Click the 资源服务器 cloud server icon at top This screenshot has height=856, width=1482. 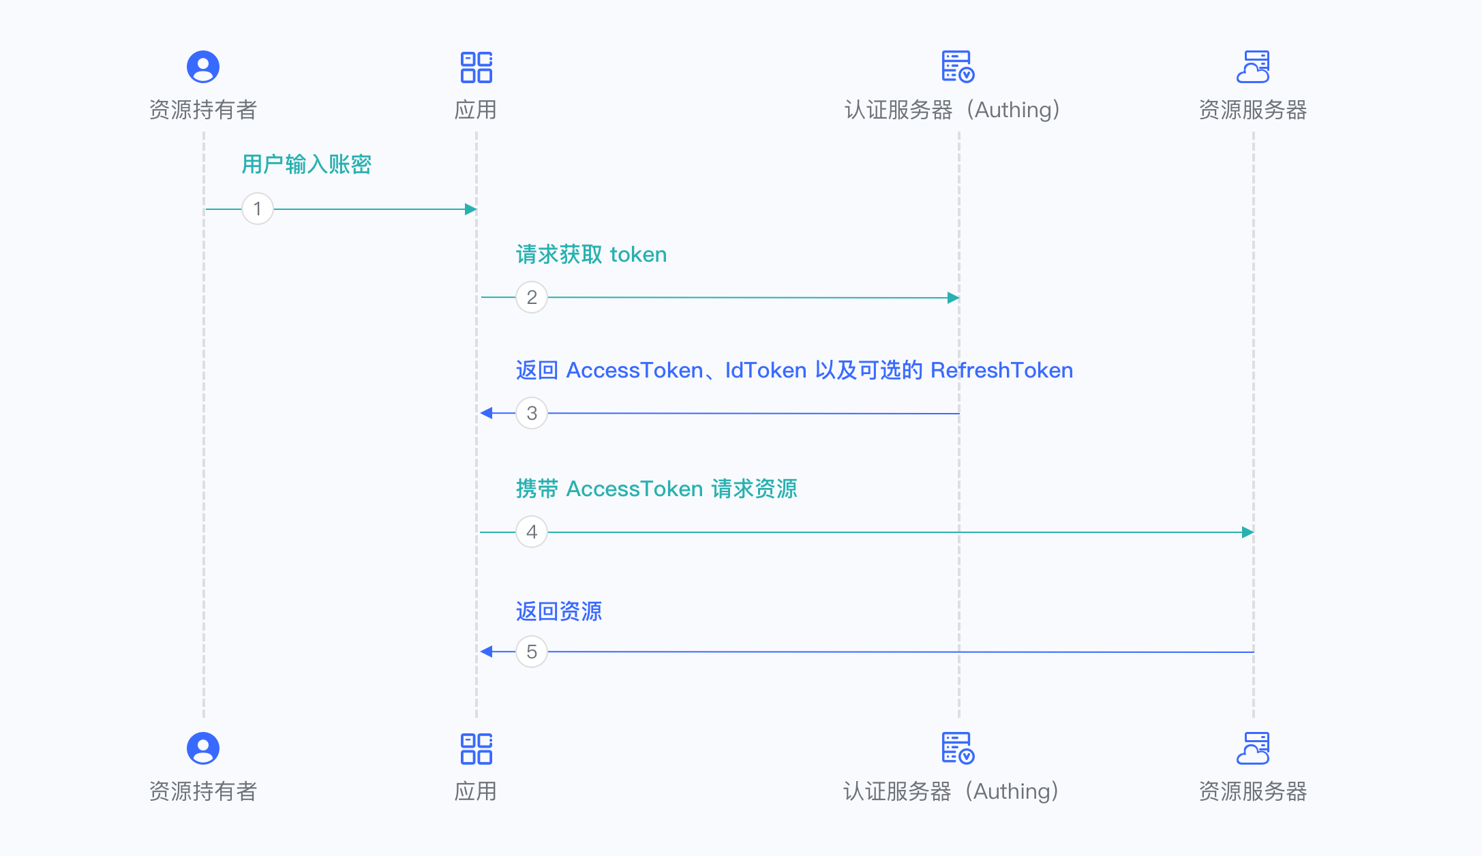tap(1253, 65)
